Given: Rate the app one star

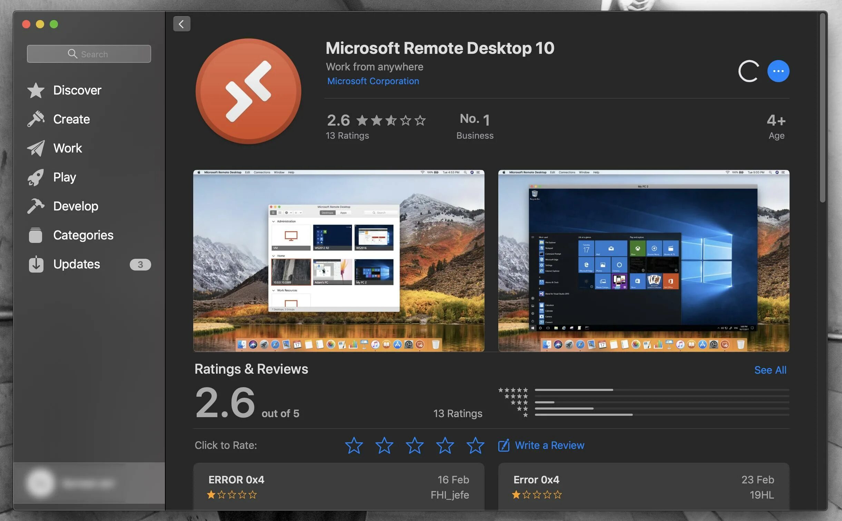Looking at the screenshot, I should coord(354,445).
